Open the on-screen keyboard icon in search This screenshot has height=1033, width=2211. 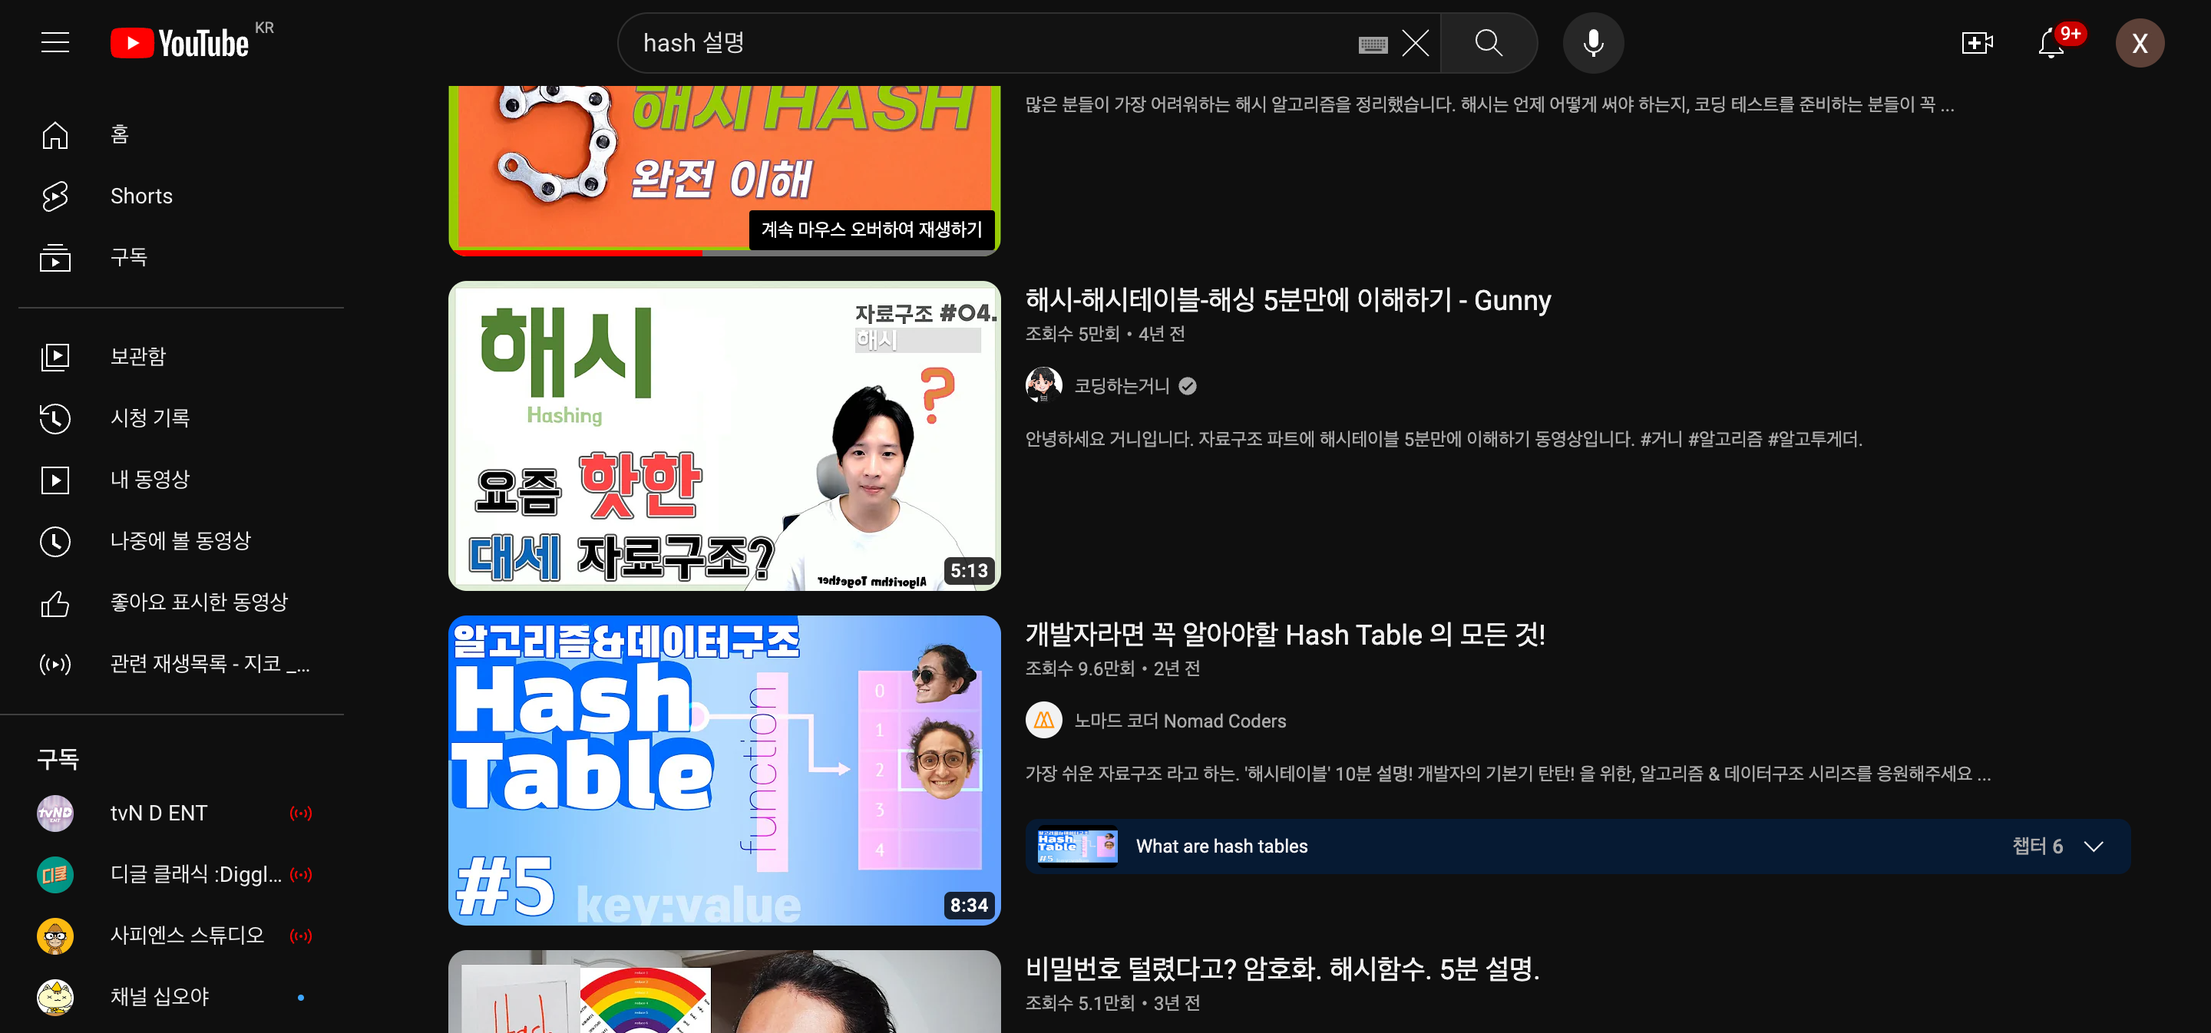1373,44
